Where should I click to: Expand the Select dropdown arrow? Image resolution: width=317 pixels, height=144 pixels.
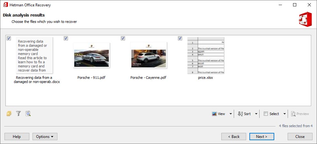click(x=284, y=114)
